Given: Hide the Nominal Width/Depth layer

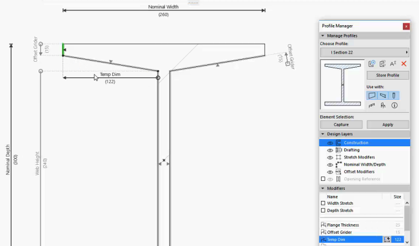Looking at the screenshot, I should tap(330, 165).
